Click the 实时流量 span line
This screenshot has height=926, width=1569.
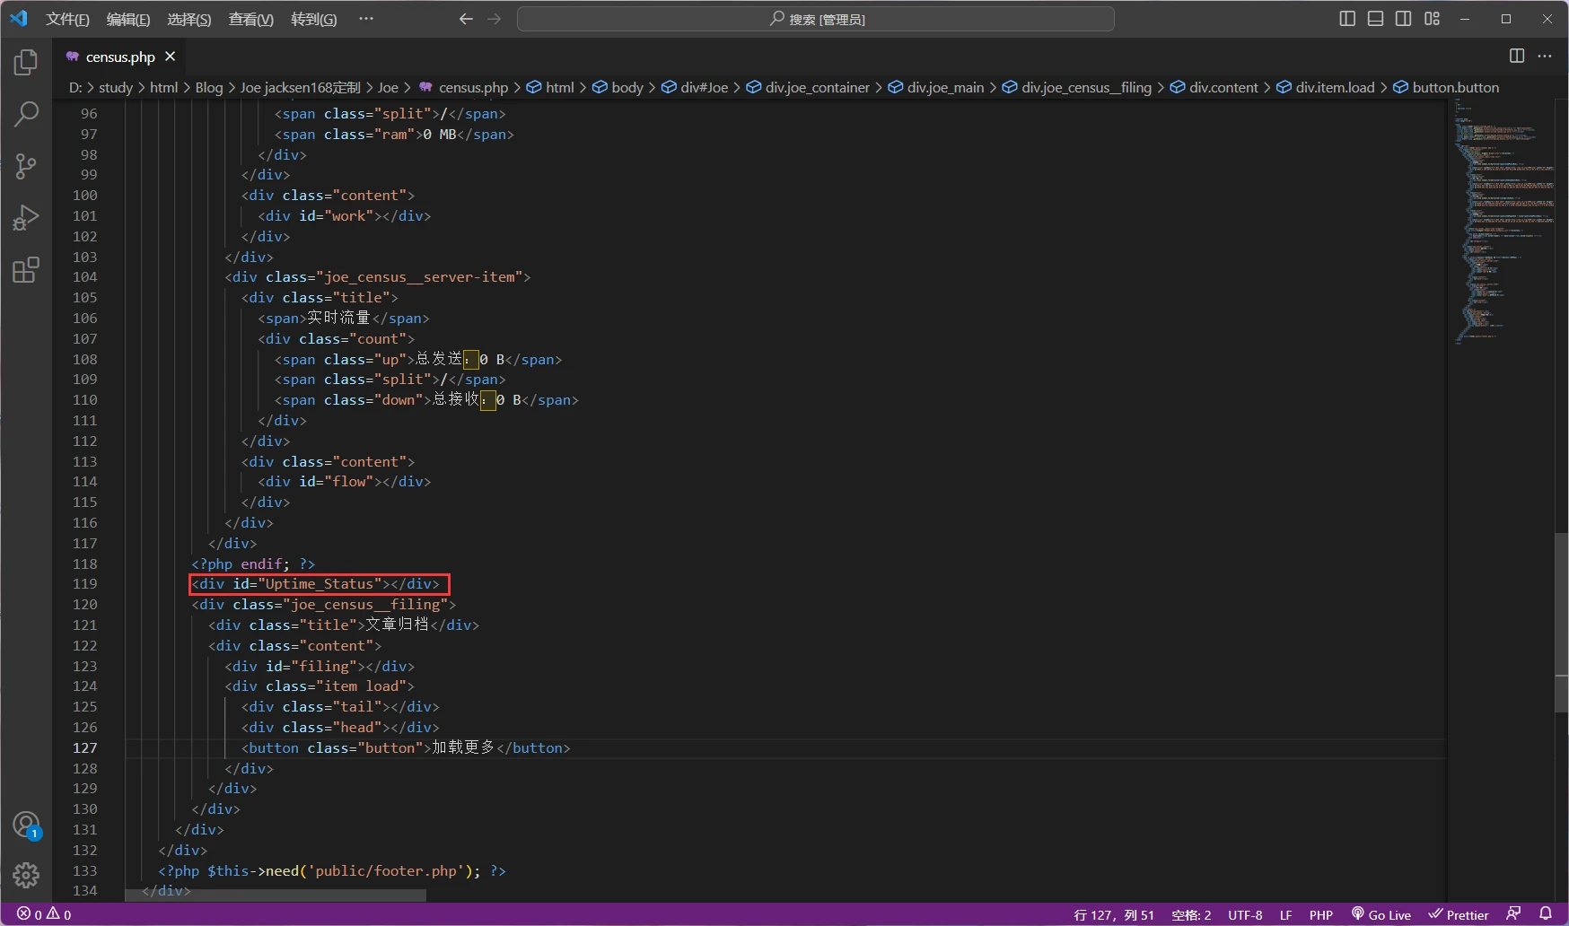pyautogui.click(x=344, y=318)
